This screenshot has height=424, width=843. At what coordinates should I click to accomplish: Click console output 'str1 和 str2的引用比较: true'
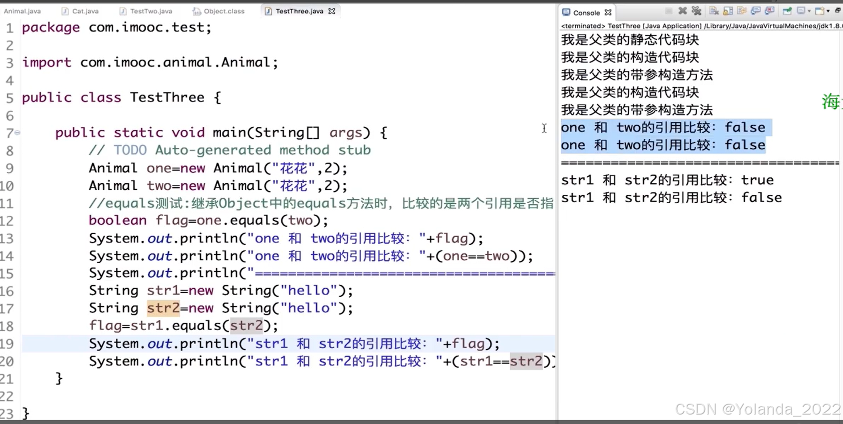pos(667,180)
